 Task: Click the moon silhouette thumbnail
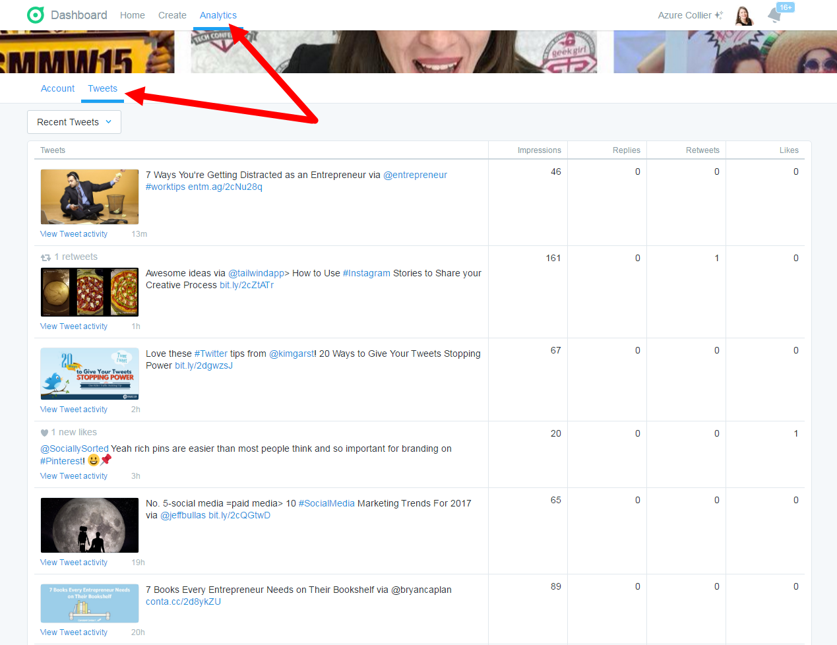pos(90,525)
